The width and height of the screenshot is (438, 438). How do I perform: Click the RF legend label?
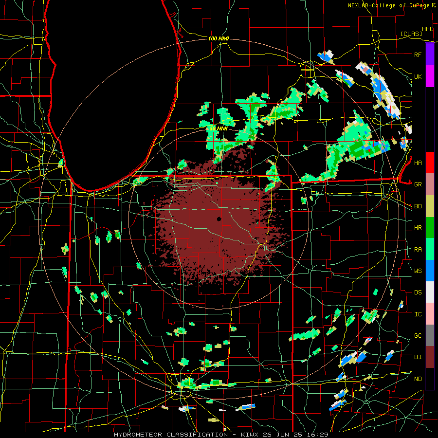418,55
